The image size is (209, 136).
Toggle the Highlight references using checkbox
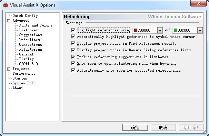point(73,30)
